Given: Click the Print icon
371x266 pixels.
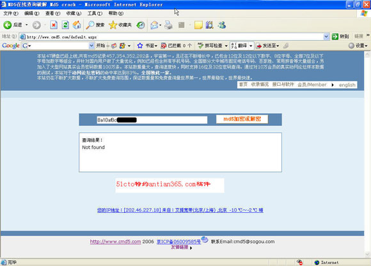Looking at the screenshot, I should click(x=168, y=25).
